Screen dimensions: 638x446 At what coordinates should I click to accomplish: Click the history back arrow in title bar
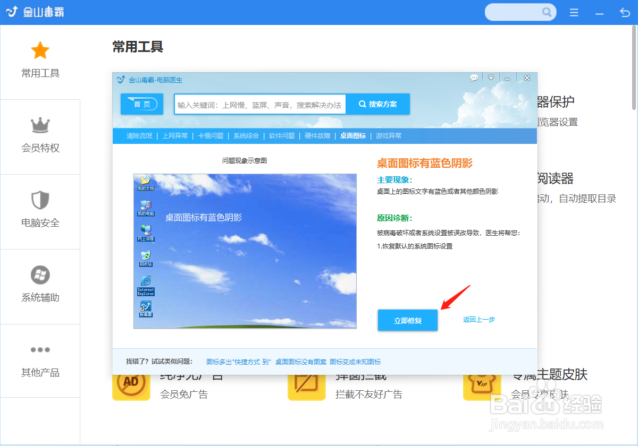pos(624,12)
